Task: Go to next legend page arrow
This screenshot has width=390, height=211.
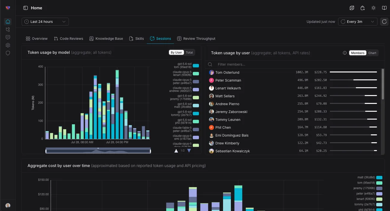Action: pyautogui.click(x=189, y=151)
